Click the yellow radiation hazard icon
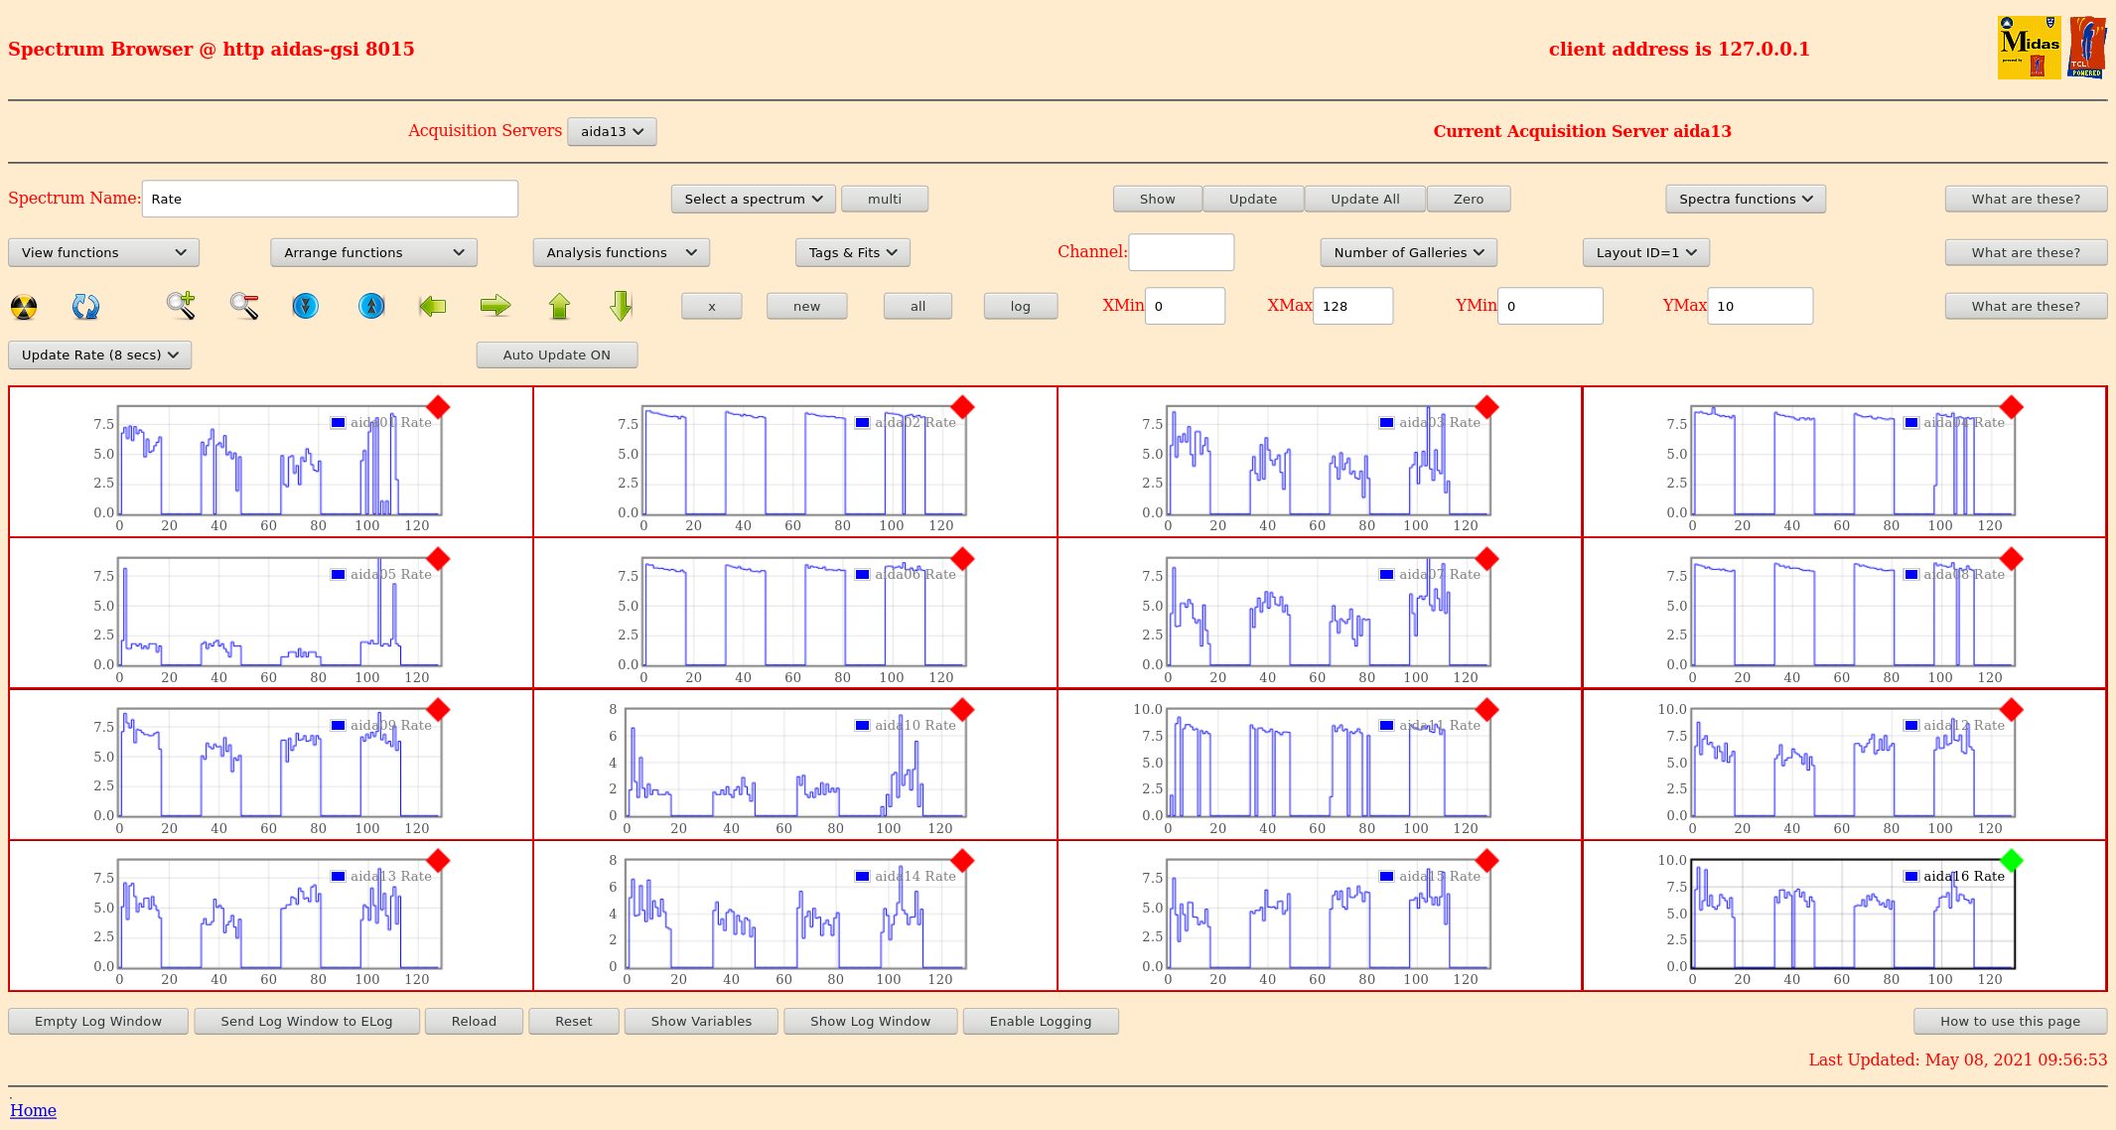The width and height of the screenshot is (2116, 1130). (x=24, y=307)
